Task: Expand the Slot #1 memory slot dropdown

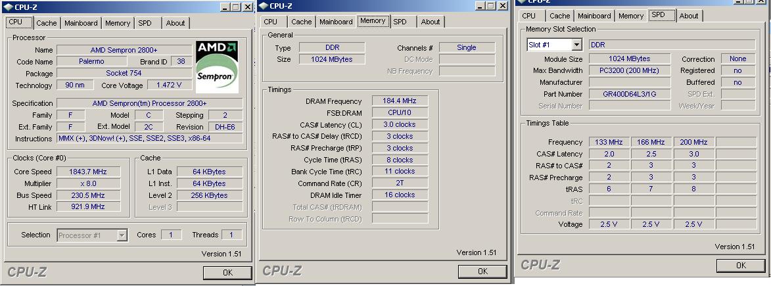Action: (x=577, y=45)
